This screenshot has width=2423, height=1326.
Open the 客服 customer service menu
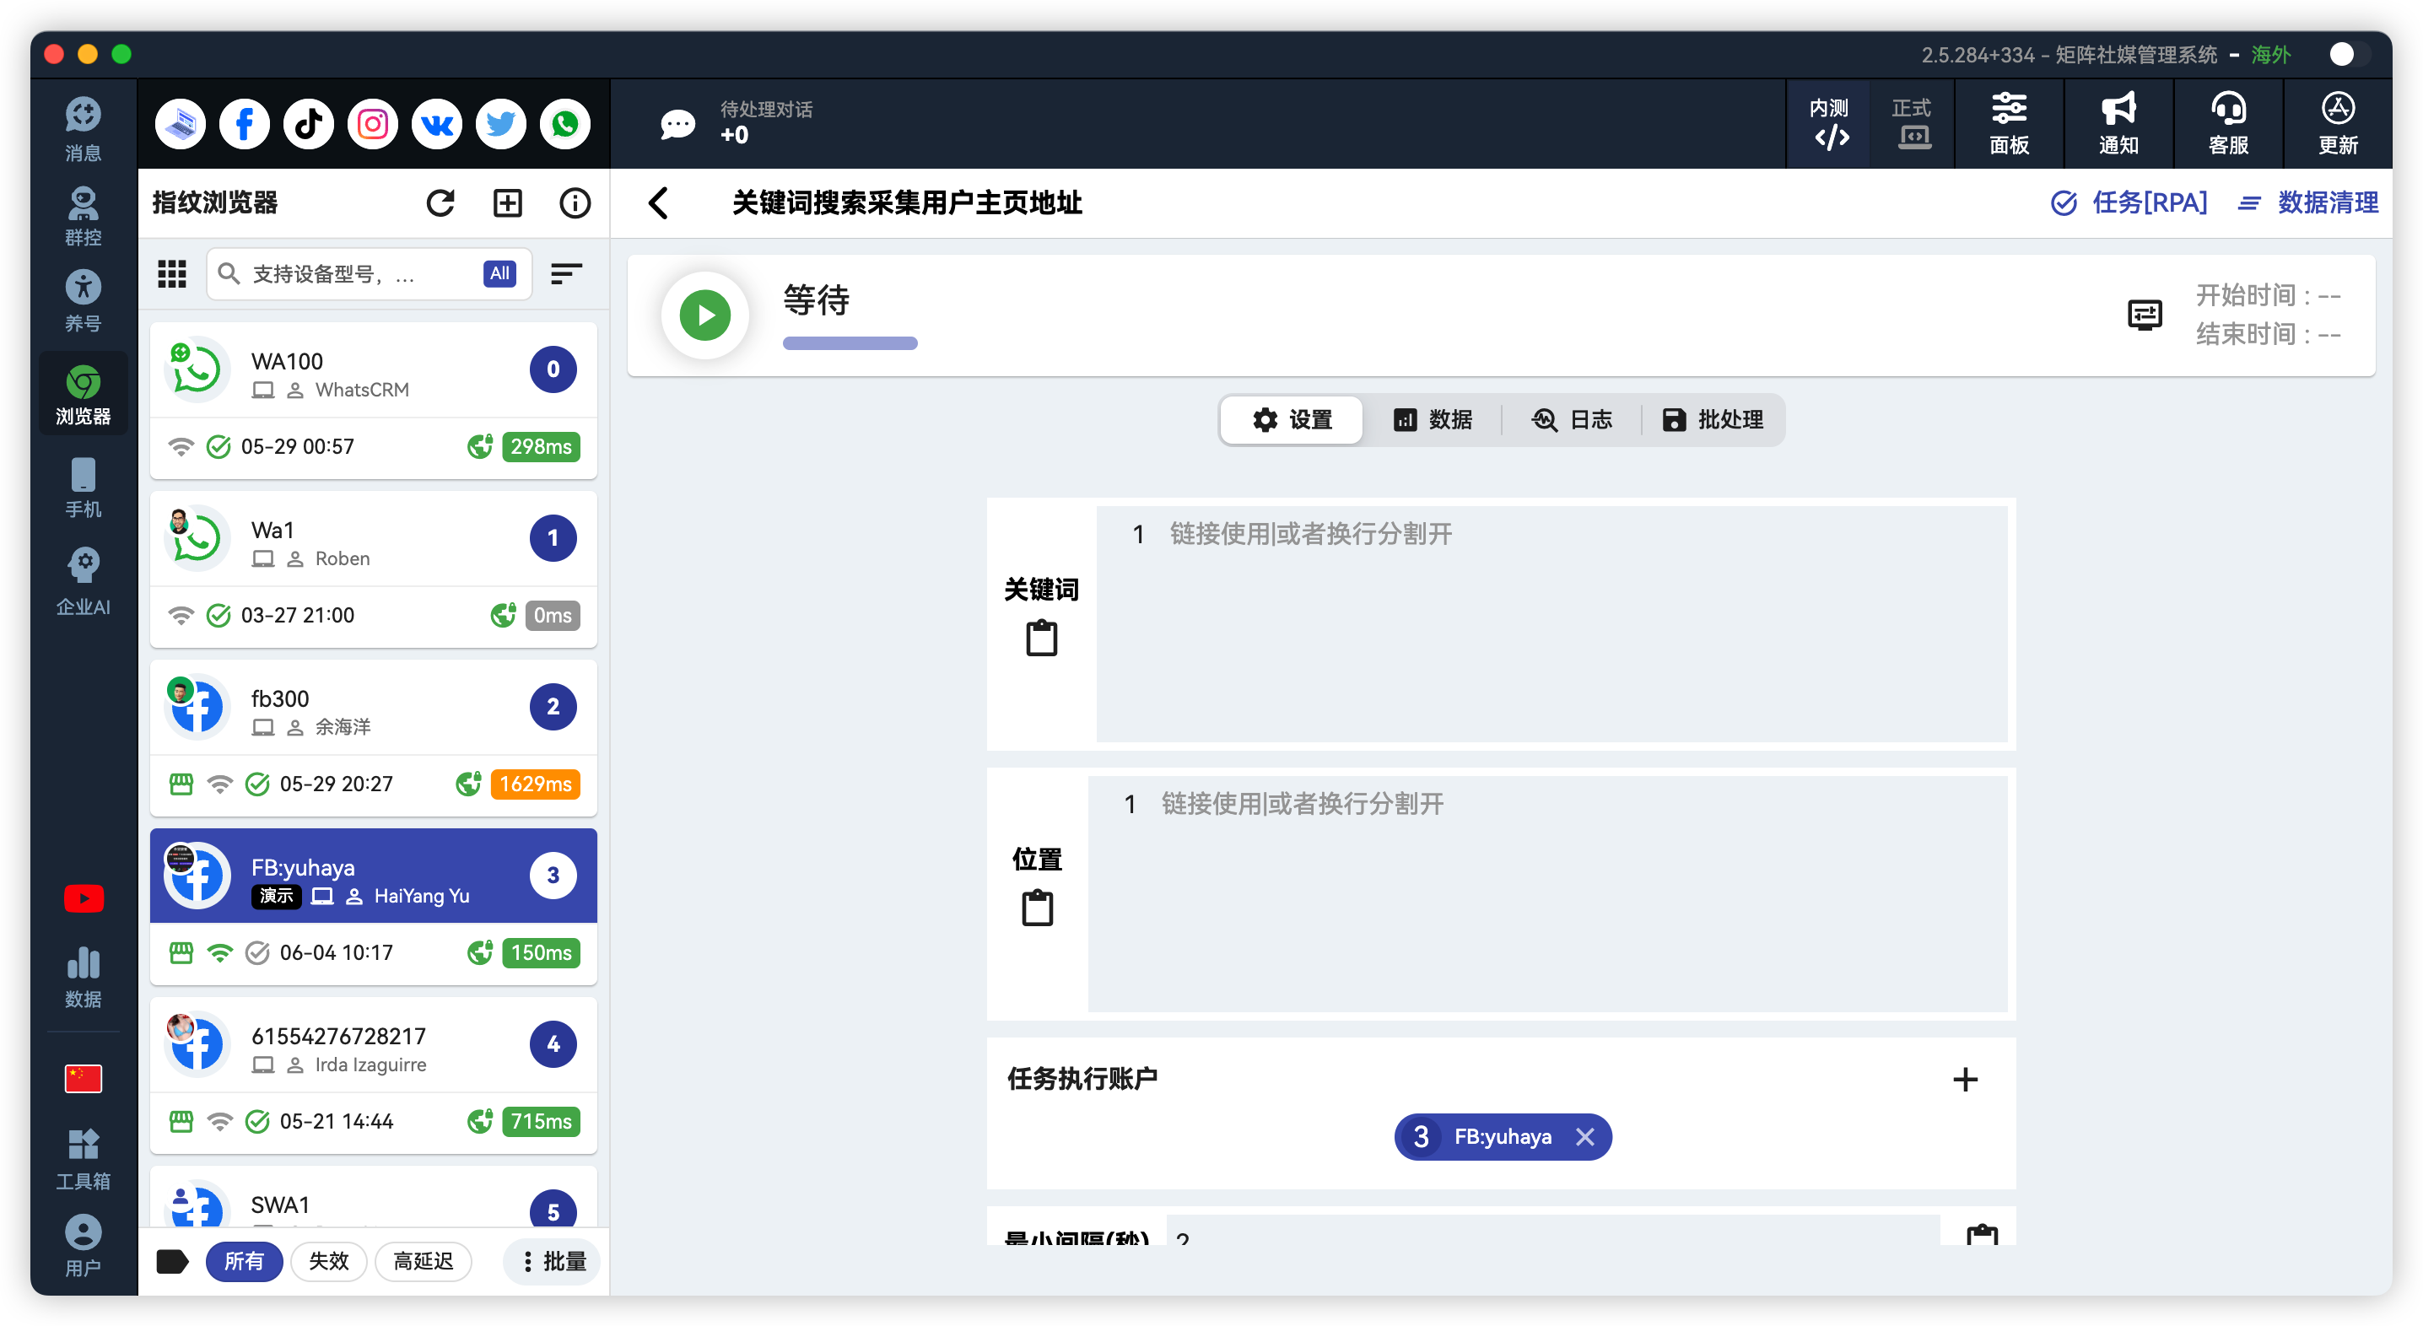pos(2228,123)
